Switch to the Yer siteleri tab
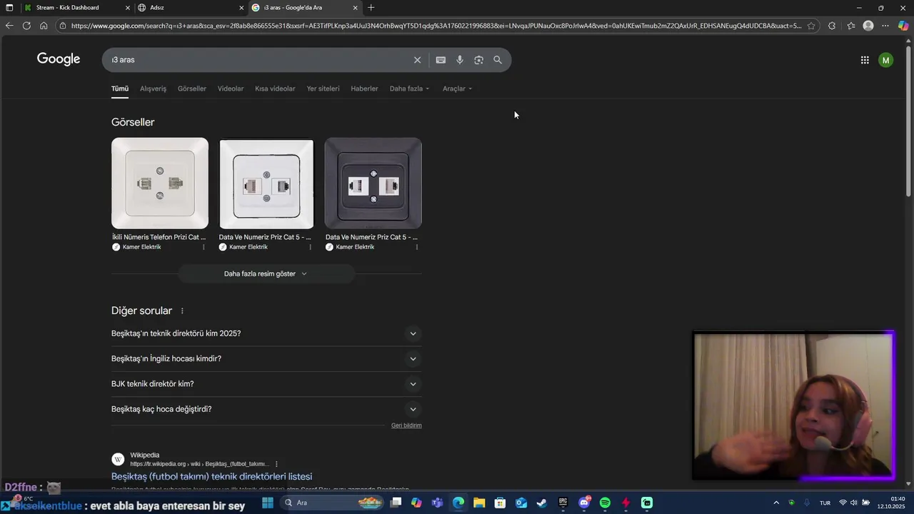914x514 pixels. pyautogui.click(x=323, y=89)
